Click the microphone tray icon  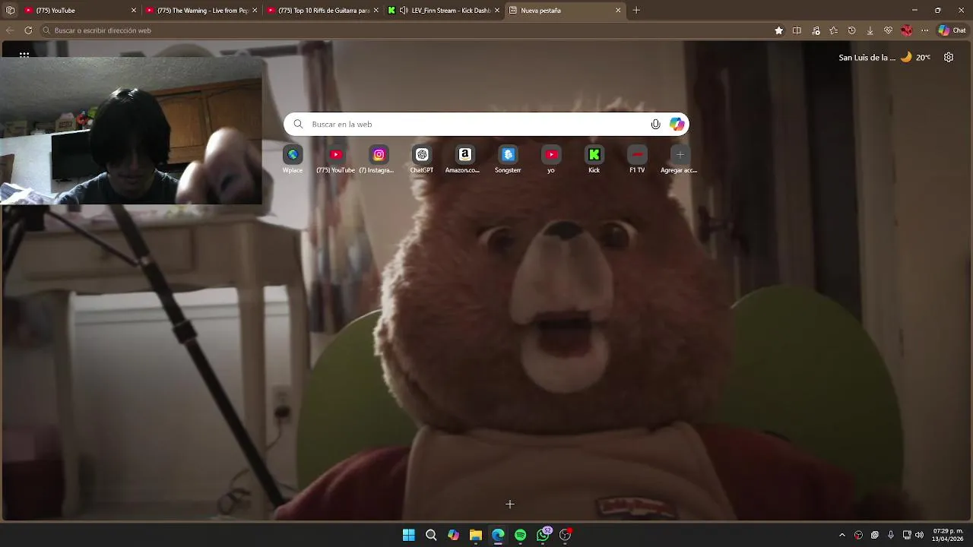(x=891, y=535)
